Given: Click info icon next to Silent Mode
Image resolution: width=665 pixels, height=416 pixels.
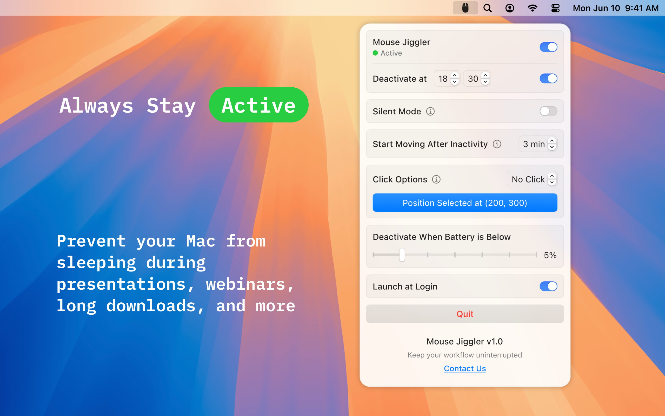Looking at the screenshot, I should 430,111.
